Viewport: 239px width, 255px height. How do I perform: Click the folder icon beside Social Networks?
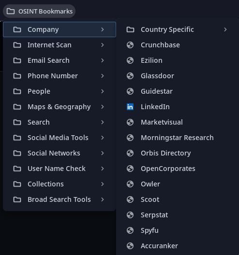[17, 153]
